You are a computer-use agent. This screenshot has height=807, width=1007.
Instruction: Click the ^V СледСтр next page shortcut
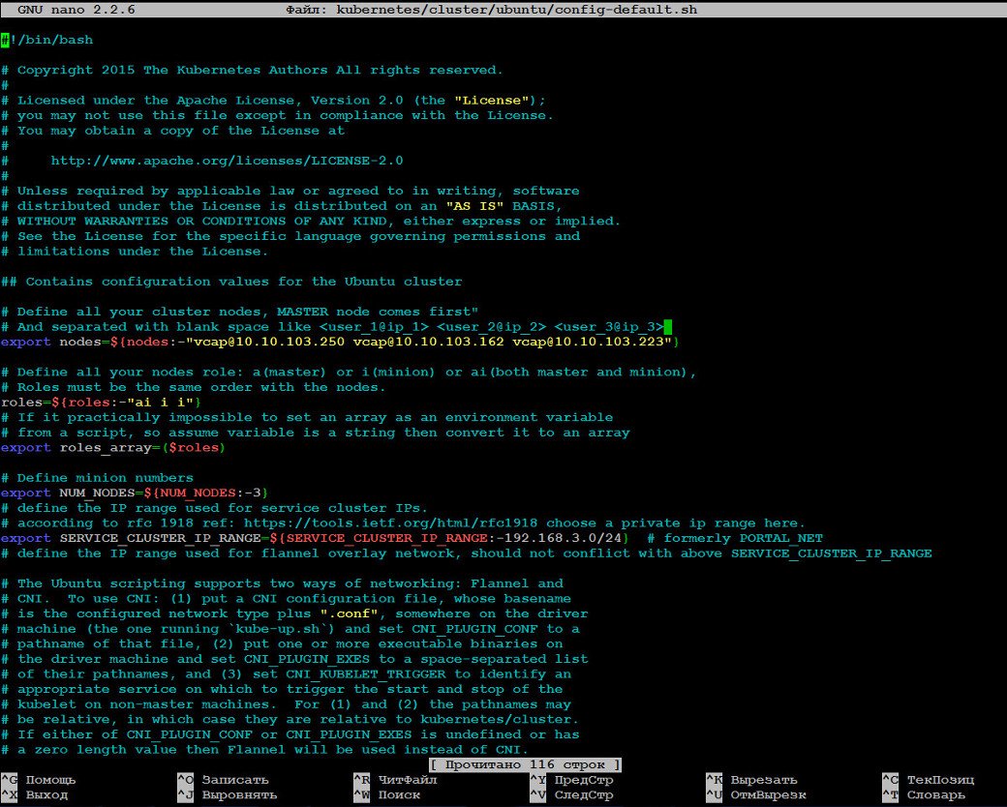(571, 794)
